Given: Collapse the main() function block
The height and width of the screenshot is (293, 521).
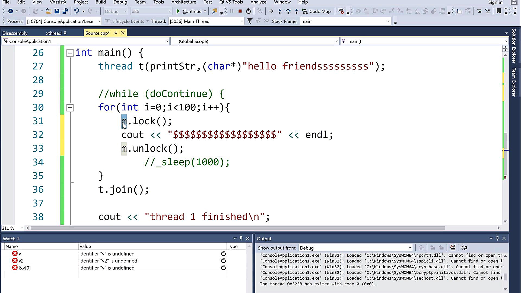Looking at the screenshot, I should pos(70,53).
